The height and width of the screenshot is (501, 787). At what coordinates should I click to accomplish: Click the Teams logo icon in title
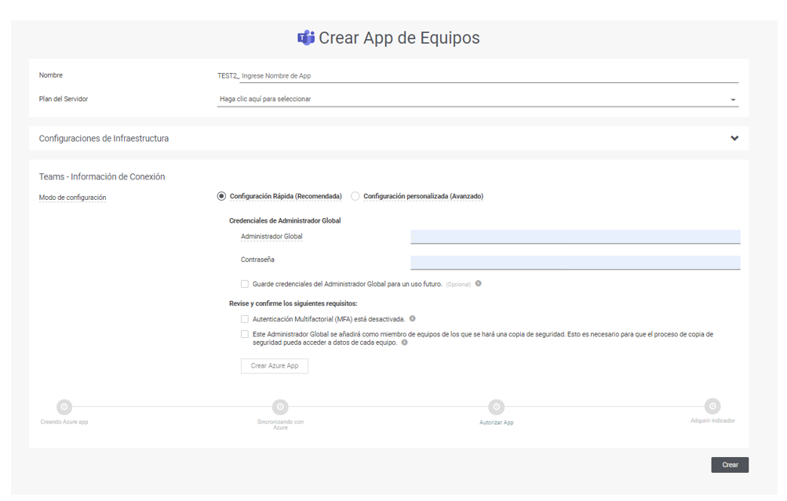click(306, 38)
